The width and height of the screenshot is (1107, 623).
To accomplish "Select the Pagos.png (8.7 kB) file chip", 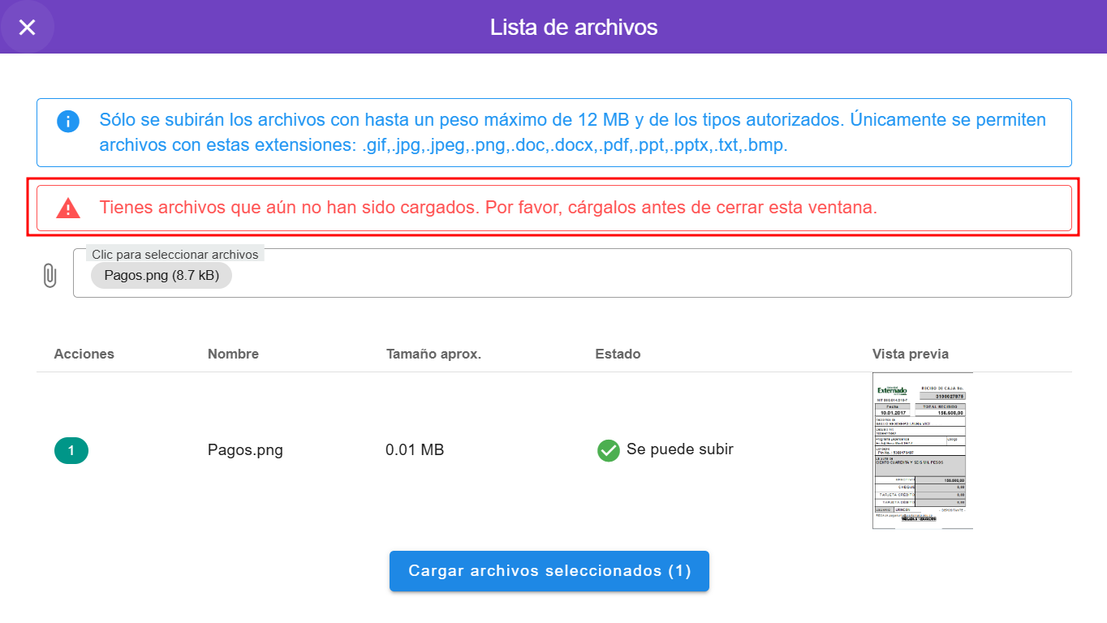I will pos(162,276).
